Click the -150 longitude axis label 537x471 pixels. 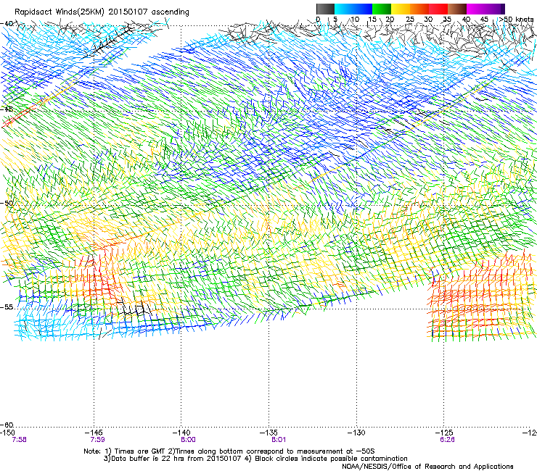point(7,433)
